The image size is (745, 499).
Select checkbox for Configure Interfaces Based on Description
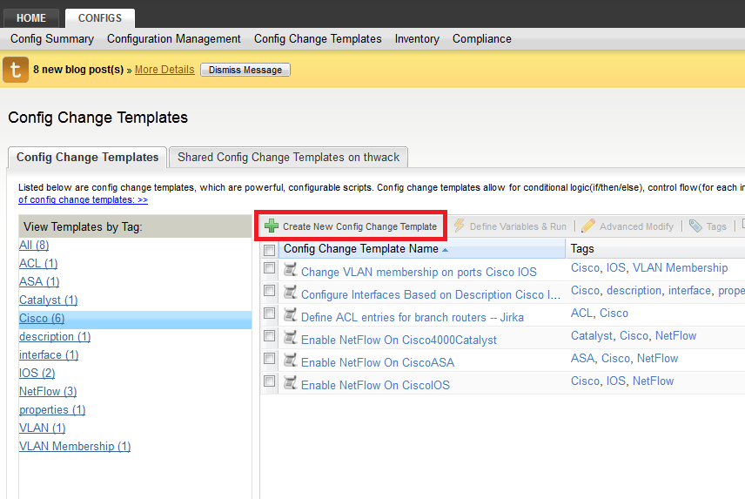pyautogui.click(x=270, y=292)
